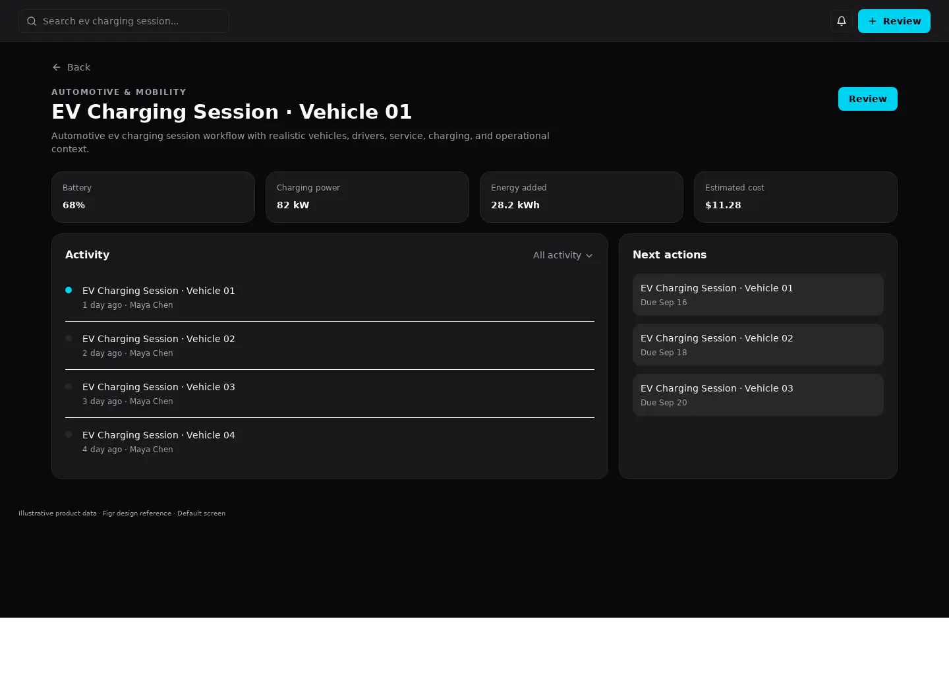
Task: Click the '3 day ago · Maya Chen' text
Action: 128,401
